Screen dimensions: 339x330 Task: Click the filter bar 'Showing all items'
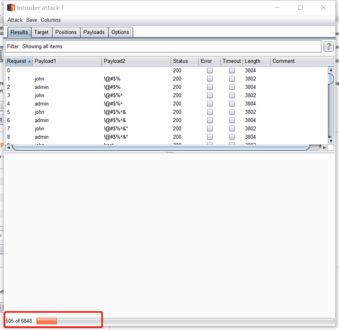(163, 46)
